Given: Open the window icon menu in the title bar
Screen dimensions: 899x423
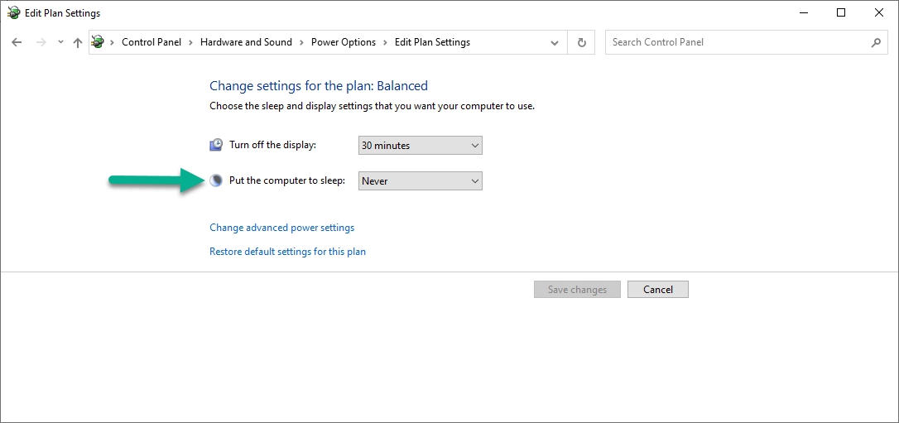Looking at the screenshot, I should tap(13, 12).
